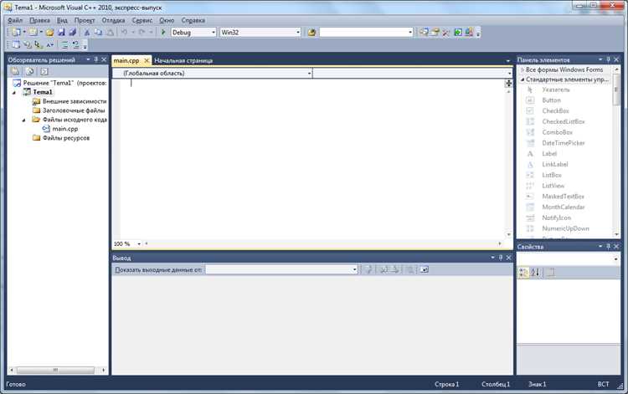Toggle auto-hide pin on the Output panel
This screenshot has height=394, width=628.
click(x=501, y=258)
